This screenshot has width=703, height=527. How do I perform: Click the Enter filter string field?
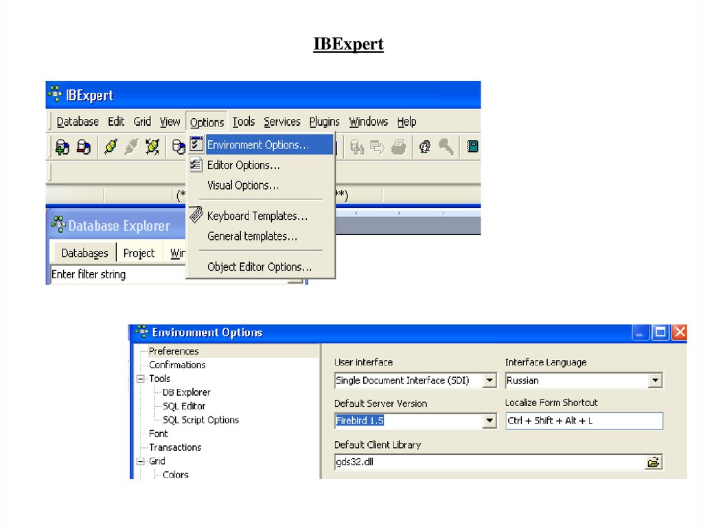click(x=117, y=275)
